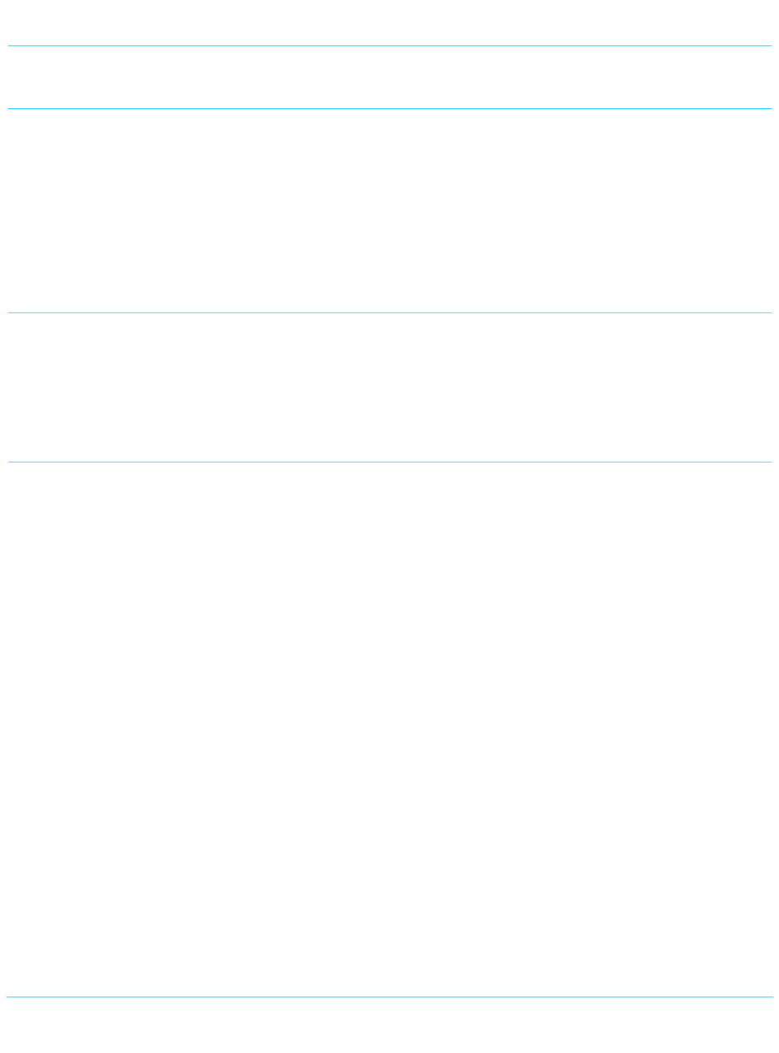Click the second blue divider line from top
The image size is (779, 1053).
389,108
